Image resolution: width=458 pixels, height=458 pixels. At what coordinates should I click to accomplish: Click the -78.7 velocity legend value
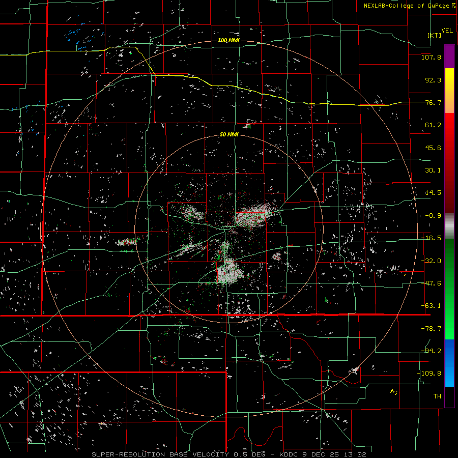[x=431, y=329]
